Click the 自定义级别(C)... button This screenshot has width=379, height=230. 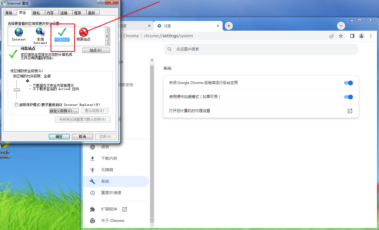coord(64,111)
